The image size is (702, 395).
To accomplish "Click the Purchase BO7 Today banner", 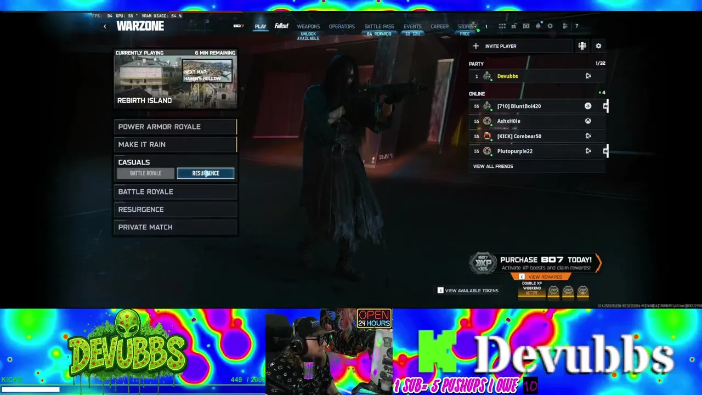I will coord(536,263).
